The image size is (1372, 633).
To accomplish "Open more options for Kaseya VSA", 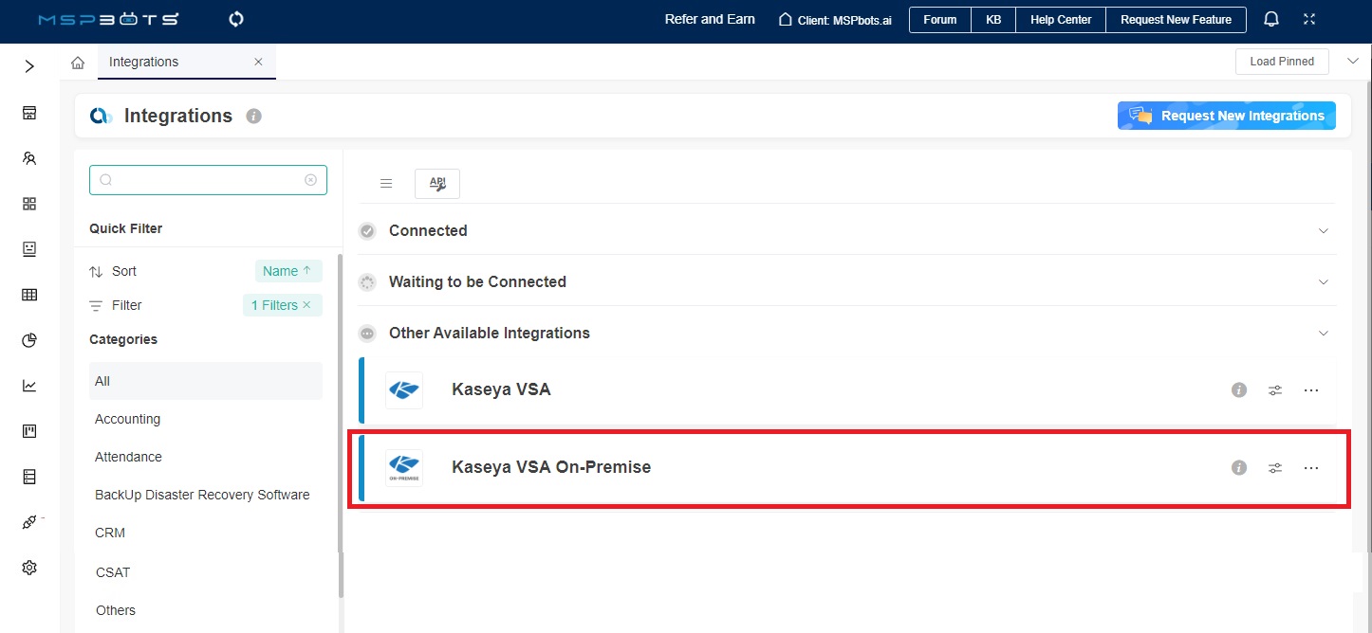I will click(x=1311, y=389).
